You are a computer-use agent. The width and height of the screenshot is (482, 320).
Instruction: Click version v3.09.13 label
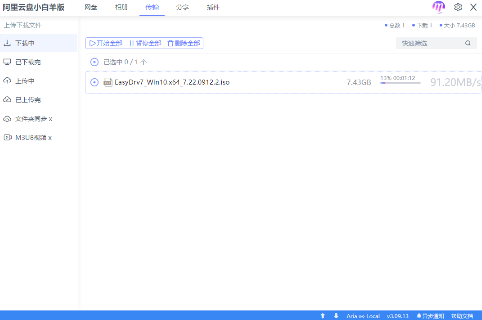coord(398,316)
